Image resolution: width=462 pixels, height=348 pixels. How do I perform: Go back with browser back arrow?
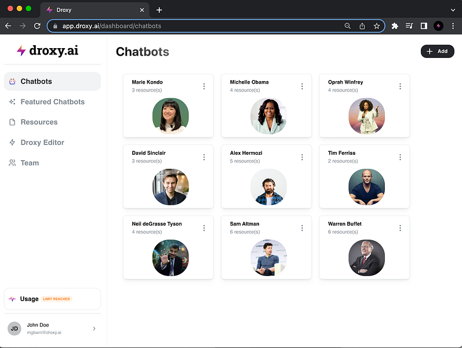tap(8, 26)
